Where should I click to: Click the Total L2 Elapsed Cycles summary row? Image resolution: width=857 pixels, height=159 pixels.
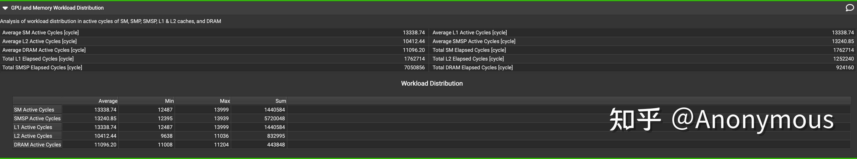pyautogui.click(x=643, y=59)
